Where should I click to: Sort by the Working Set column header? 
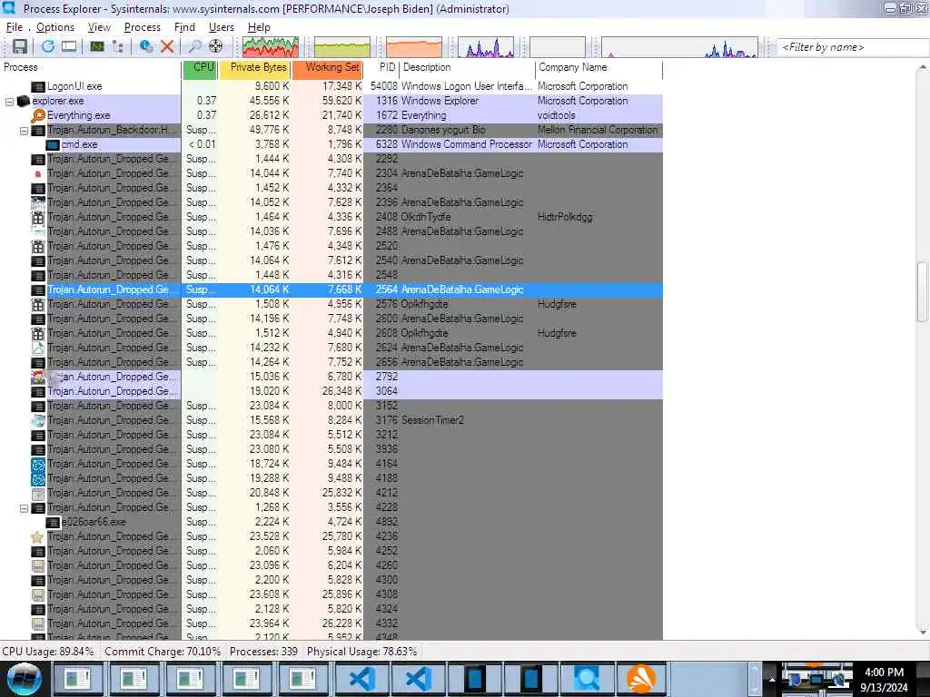click(327, 67)
